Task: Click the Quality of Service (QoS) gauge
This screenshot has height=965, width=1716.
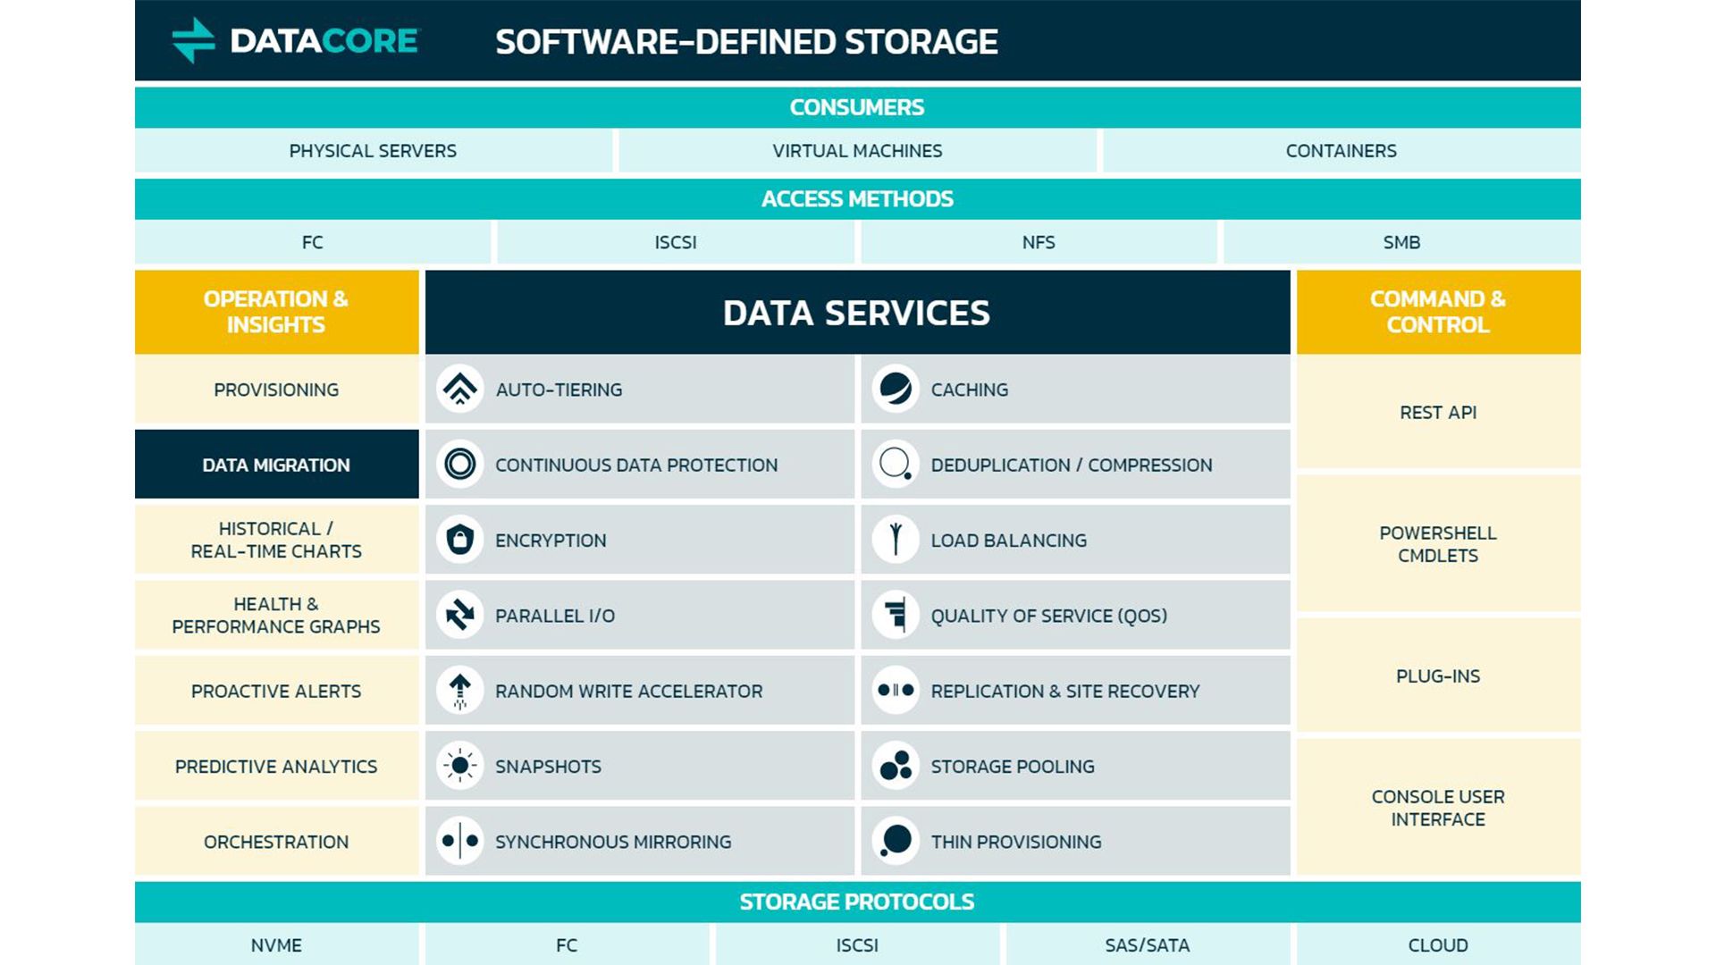Action: [x=895, y=615]
